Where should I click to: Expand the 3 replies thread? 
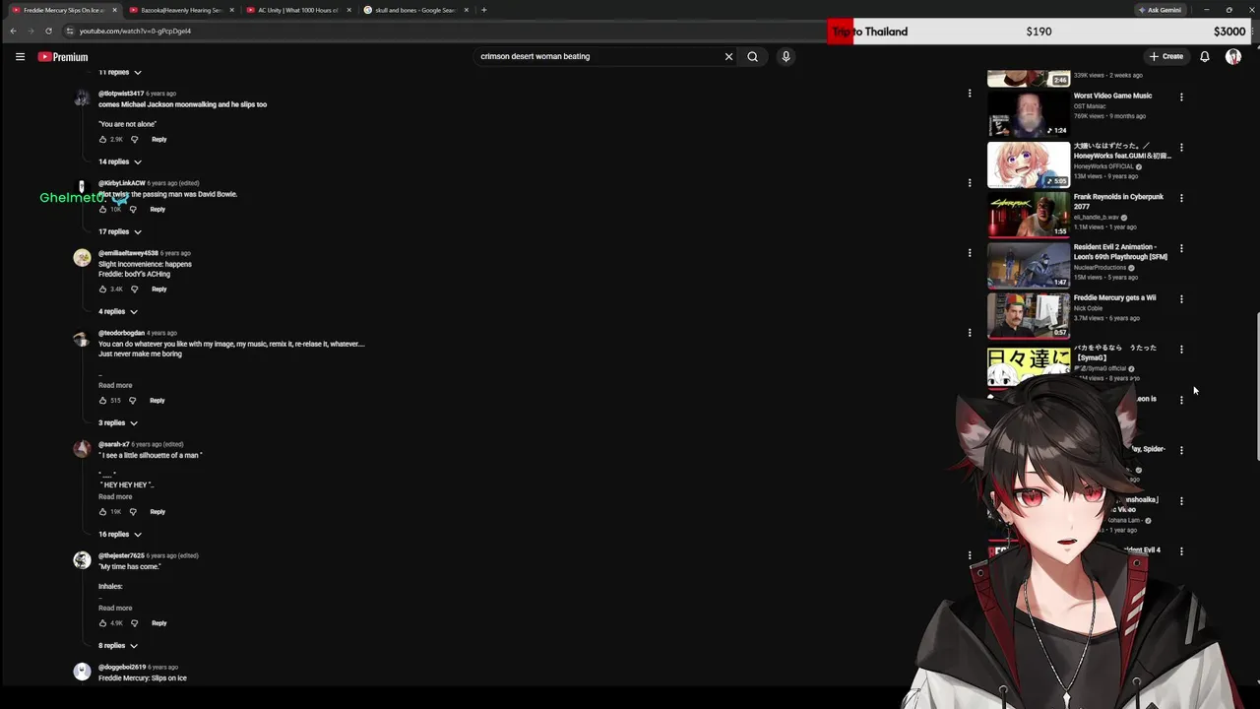(x=117, y=422)
